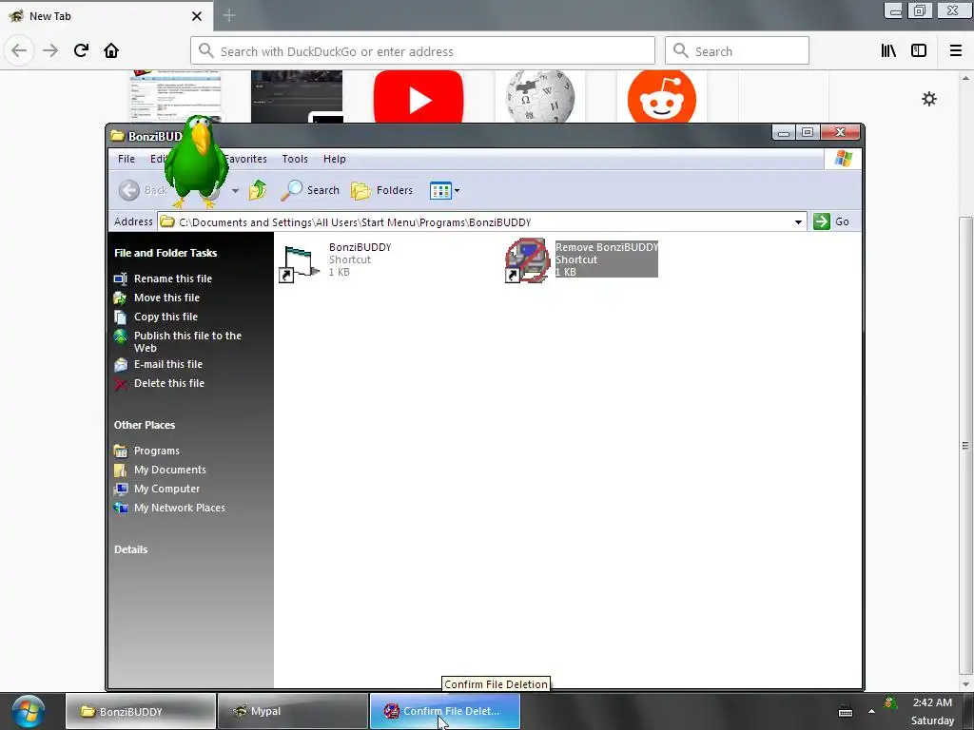Click the browser forward arrow
The height and width of the screenshot is (730, 974).
50,50
